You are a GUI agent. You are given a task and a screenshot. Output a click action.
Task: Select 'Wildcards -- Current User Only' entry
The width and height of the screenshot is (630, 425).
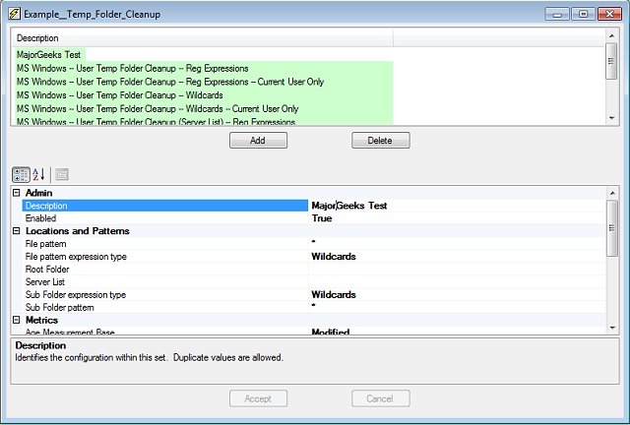coord(204,108)
